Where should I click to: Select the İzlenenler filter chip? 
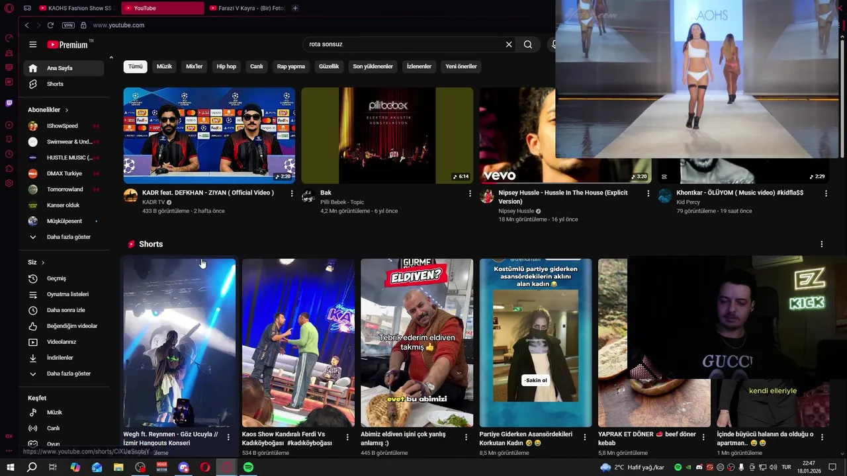click(419, 66)
